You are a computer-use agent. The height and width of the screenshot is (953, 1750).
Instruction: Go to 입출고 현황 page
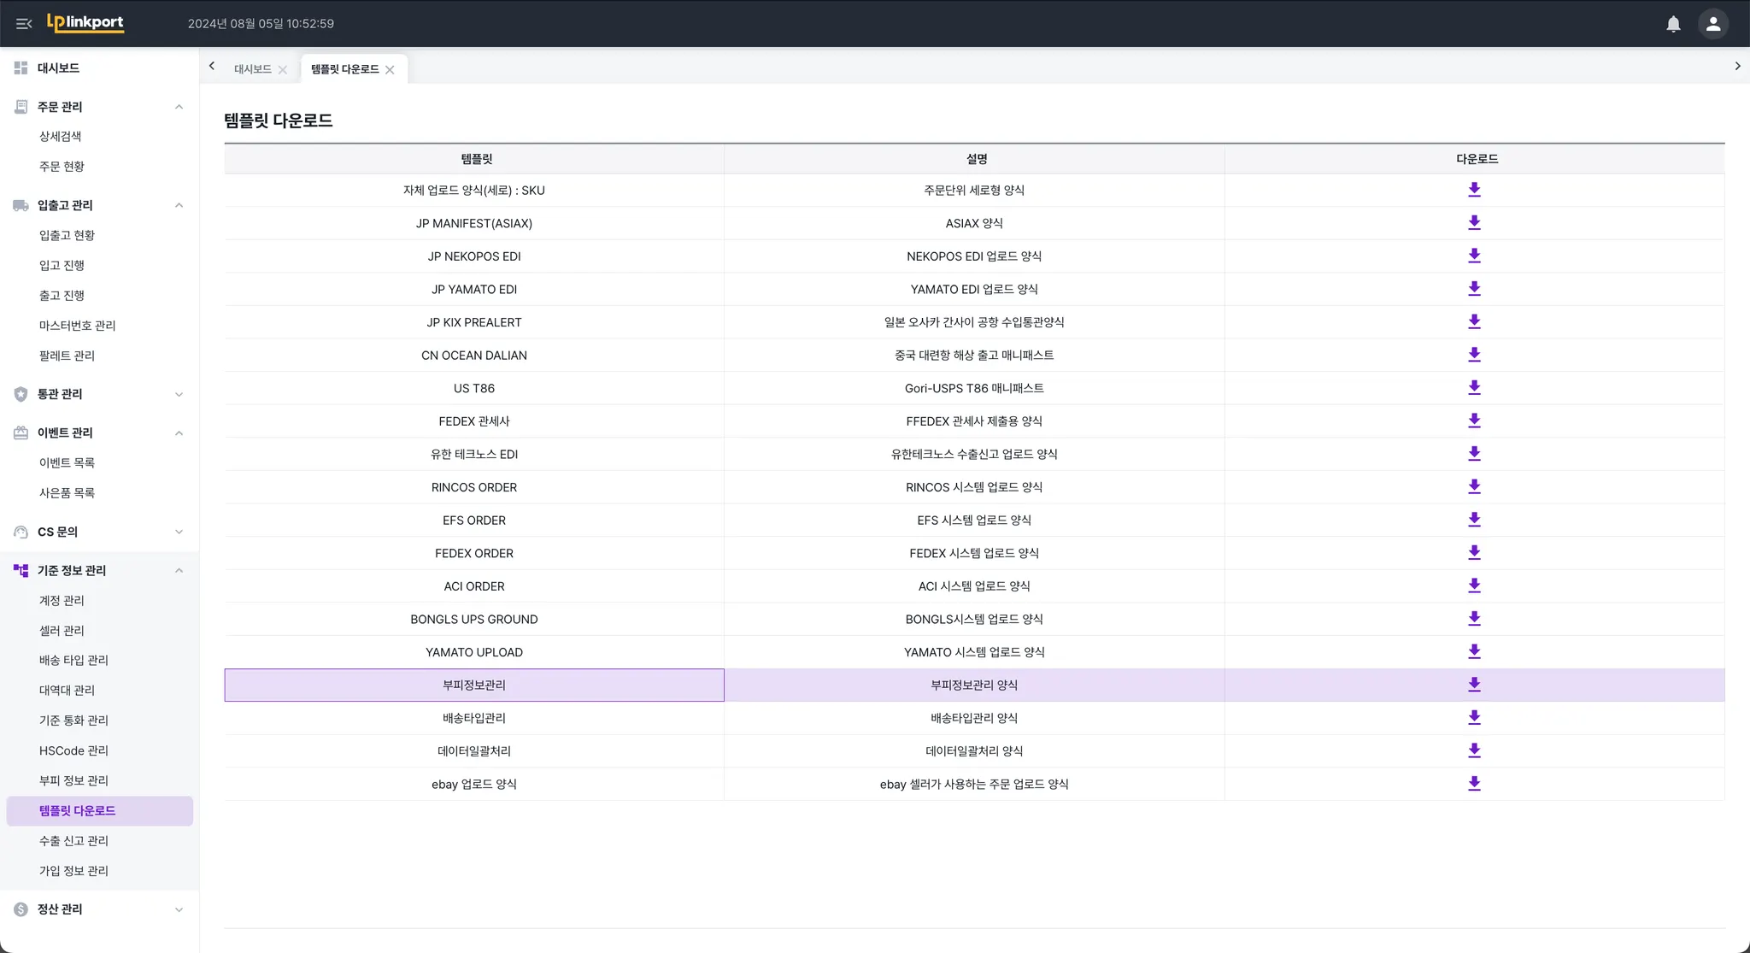[x=67, y=235]
